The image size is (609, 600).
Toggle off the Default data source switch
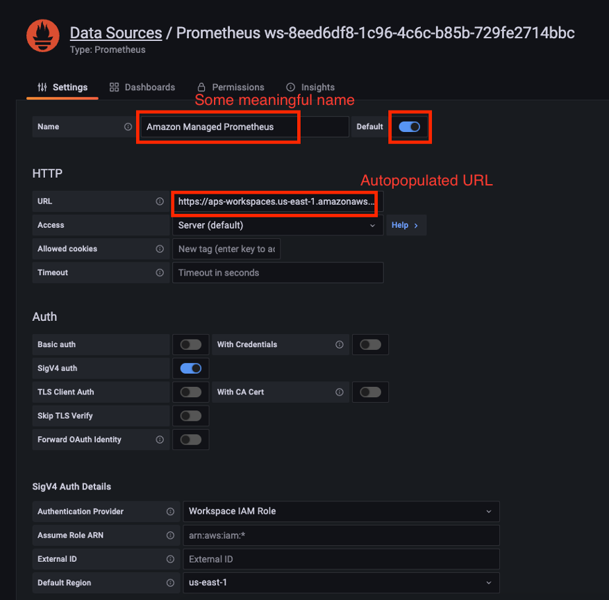[410, 126]
